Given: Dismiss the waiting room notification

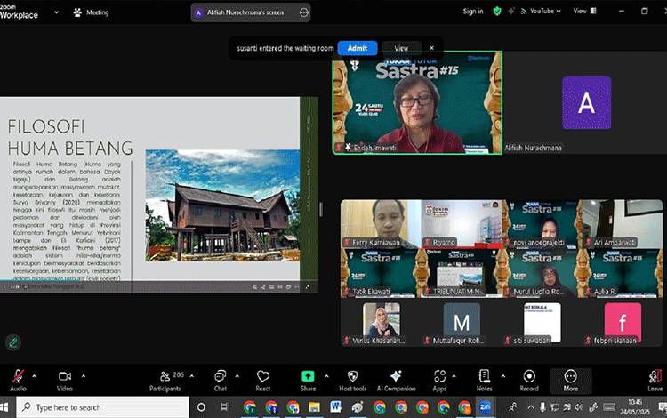Looking at the screenshot, I should pos(431,48).
